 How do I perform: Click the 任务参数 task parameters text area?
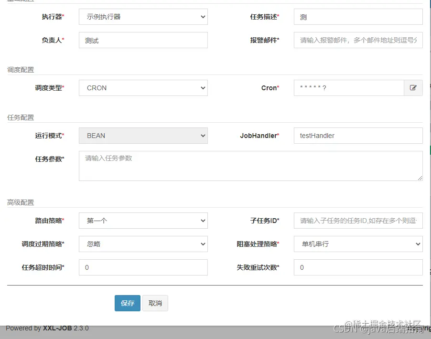251,166
